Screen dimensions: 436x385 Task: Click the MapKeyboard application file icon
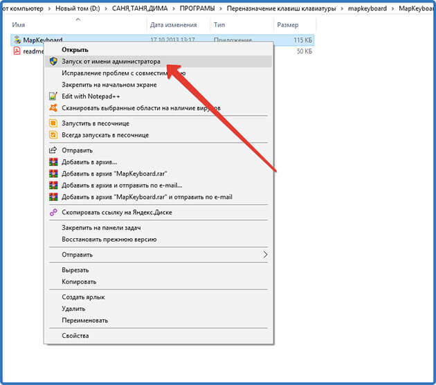(x=17, y=39)
